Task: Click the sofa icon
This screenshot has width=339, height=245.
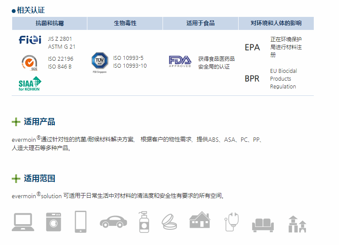Action: click(263, 225)
